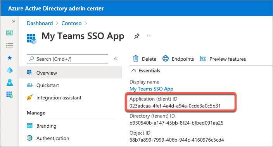Image resolution: width=273 pixels, height=147 pixels.
Task: Click the Application (client) ID label
Action: click(154, 99)
